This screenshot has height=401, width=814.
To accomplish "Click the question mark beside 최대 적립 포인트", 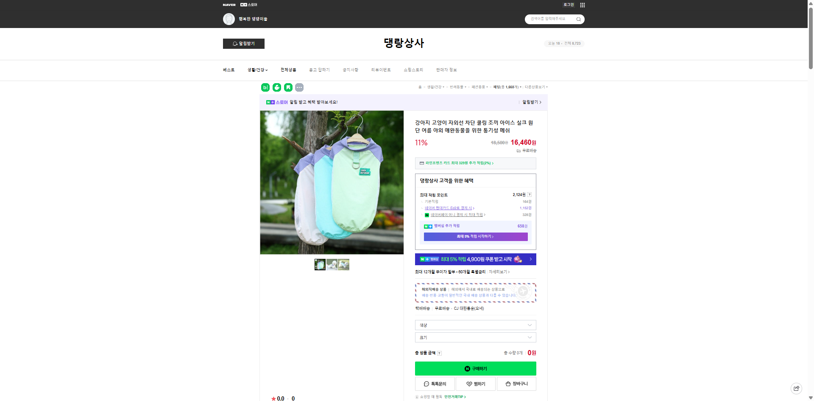I will tap(530, 195).
